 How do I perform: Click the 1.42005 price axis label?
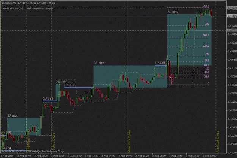pos(232,153)
